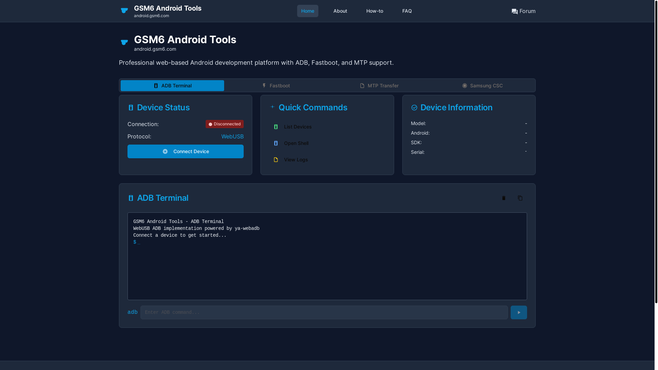Click the phone icon beside the ADB Terminal heading
The image size is (658, 370).
pyautogui.click(x=131, y=198)
